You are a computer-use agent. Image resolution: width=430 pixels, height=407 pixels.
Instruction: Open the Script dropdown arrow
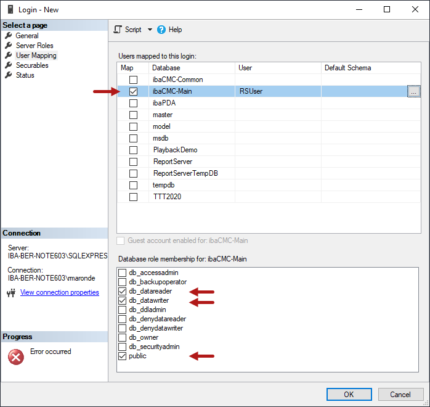[150, 30]
